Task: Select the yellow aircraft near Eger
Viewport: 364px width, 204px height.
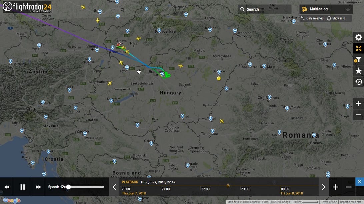Action: click(x=181, y=66)
